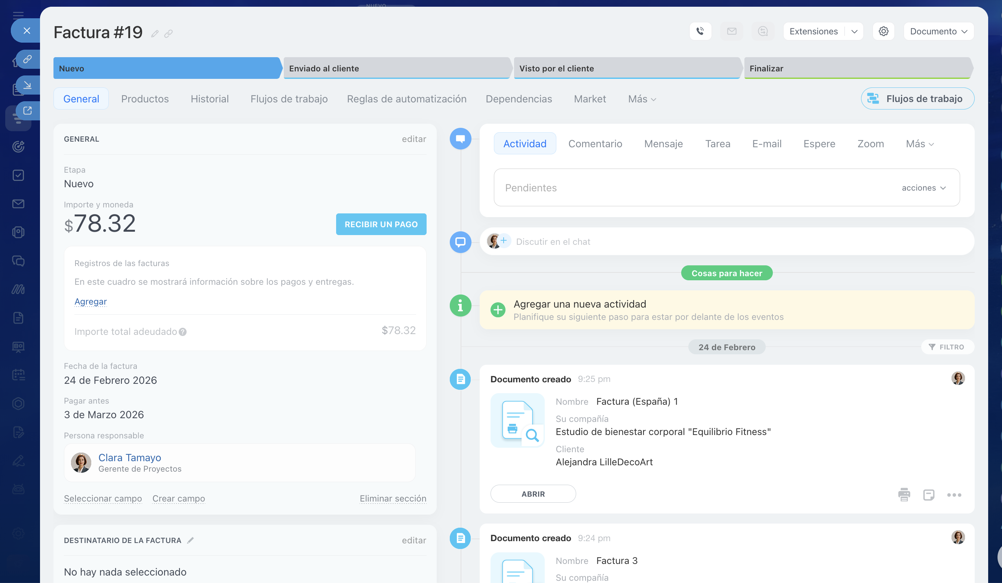Click pencil icon beside Destinatario de la factura

click(x=190, y=540)
